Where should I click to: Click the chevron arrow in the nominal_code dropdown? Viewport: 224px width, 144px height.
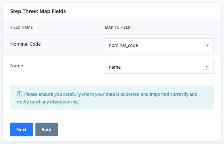pyautogui.click(x=207, y=45)
